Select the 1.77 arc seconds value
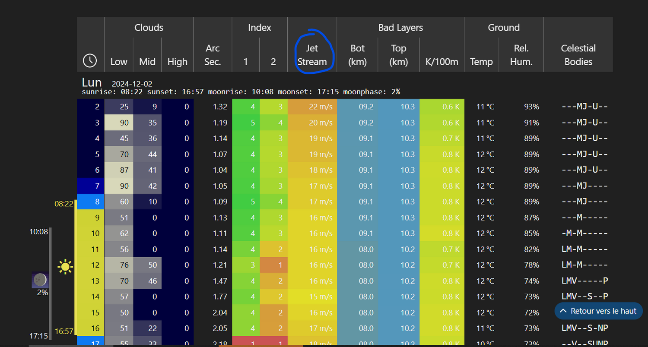 point(220,297)
